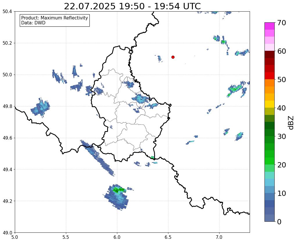This screenshot has height=242, width=297.
Task: Click the latitude axis label 50.0
Action: (7, 75)
